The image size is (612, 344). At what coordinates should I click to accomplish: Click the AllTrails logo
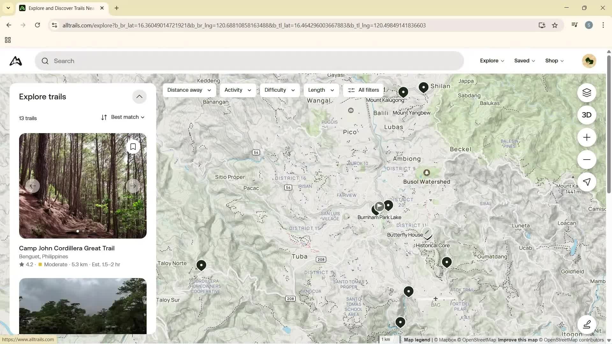pyautogui.click(x=15, y=61)
